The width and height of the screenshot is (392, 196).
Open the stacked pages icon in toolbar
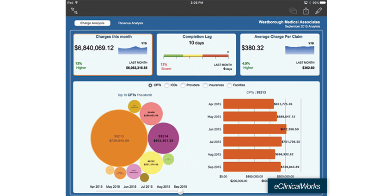coord(293,11)
